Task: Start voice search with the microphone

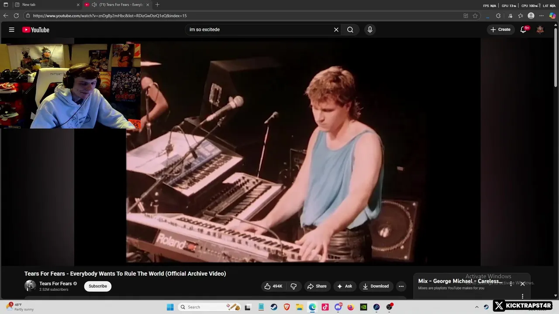Action: pyautogui.click(x=370, y=30)
